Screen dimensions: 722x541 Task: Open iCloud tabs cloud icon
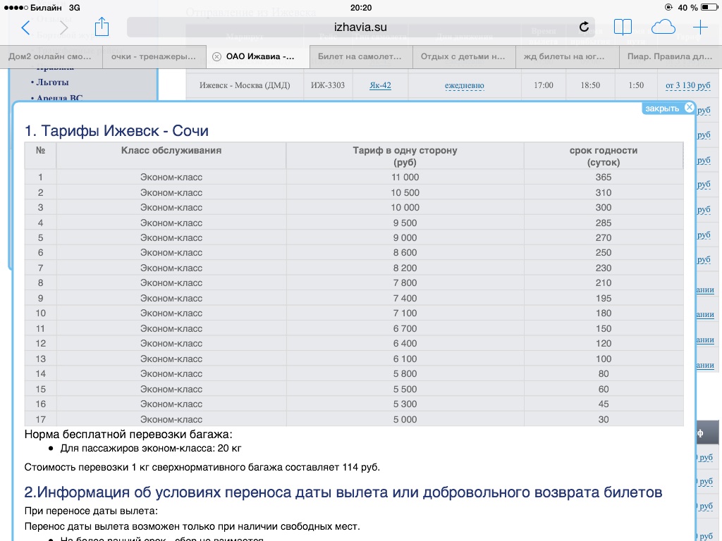[663, 27]
